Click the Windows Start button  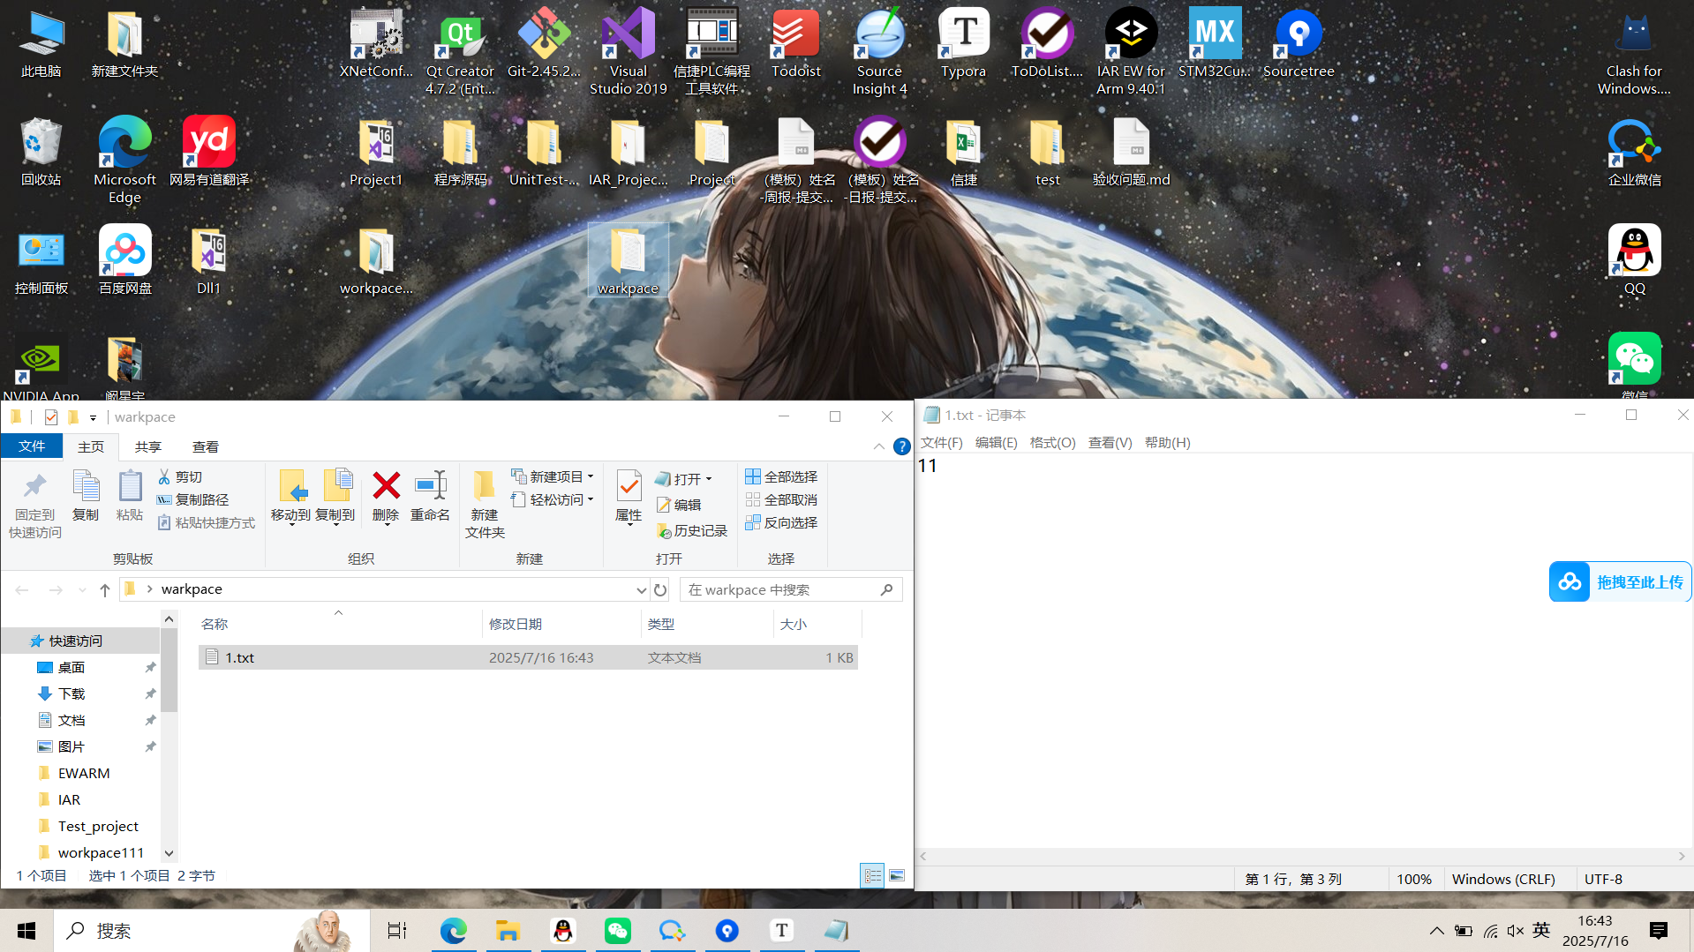pyautogui.click(x=26, y=930)
